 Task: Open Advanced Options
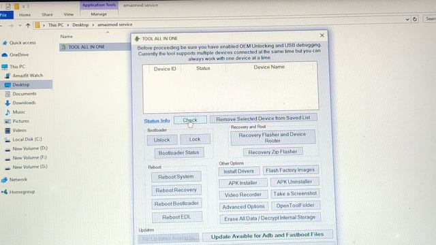(243, 207)
